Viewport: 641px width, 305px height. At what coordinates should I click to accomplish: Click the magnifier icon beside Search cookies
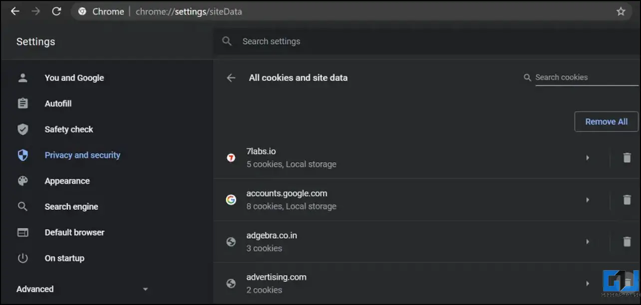point(527,78)
